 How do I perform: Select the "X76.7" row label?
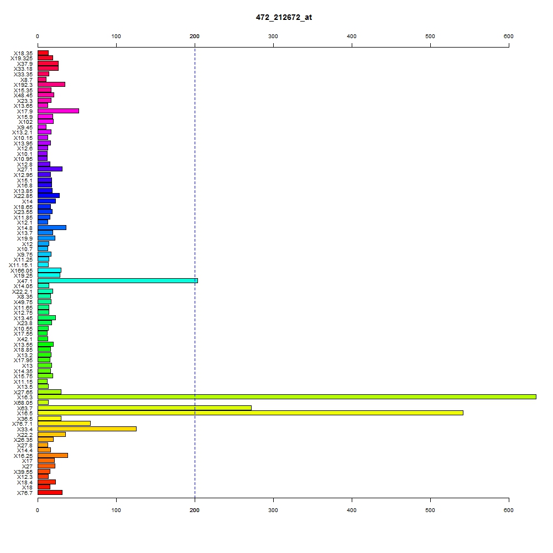[x=25, y=493]
